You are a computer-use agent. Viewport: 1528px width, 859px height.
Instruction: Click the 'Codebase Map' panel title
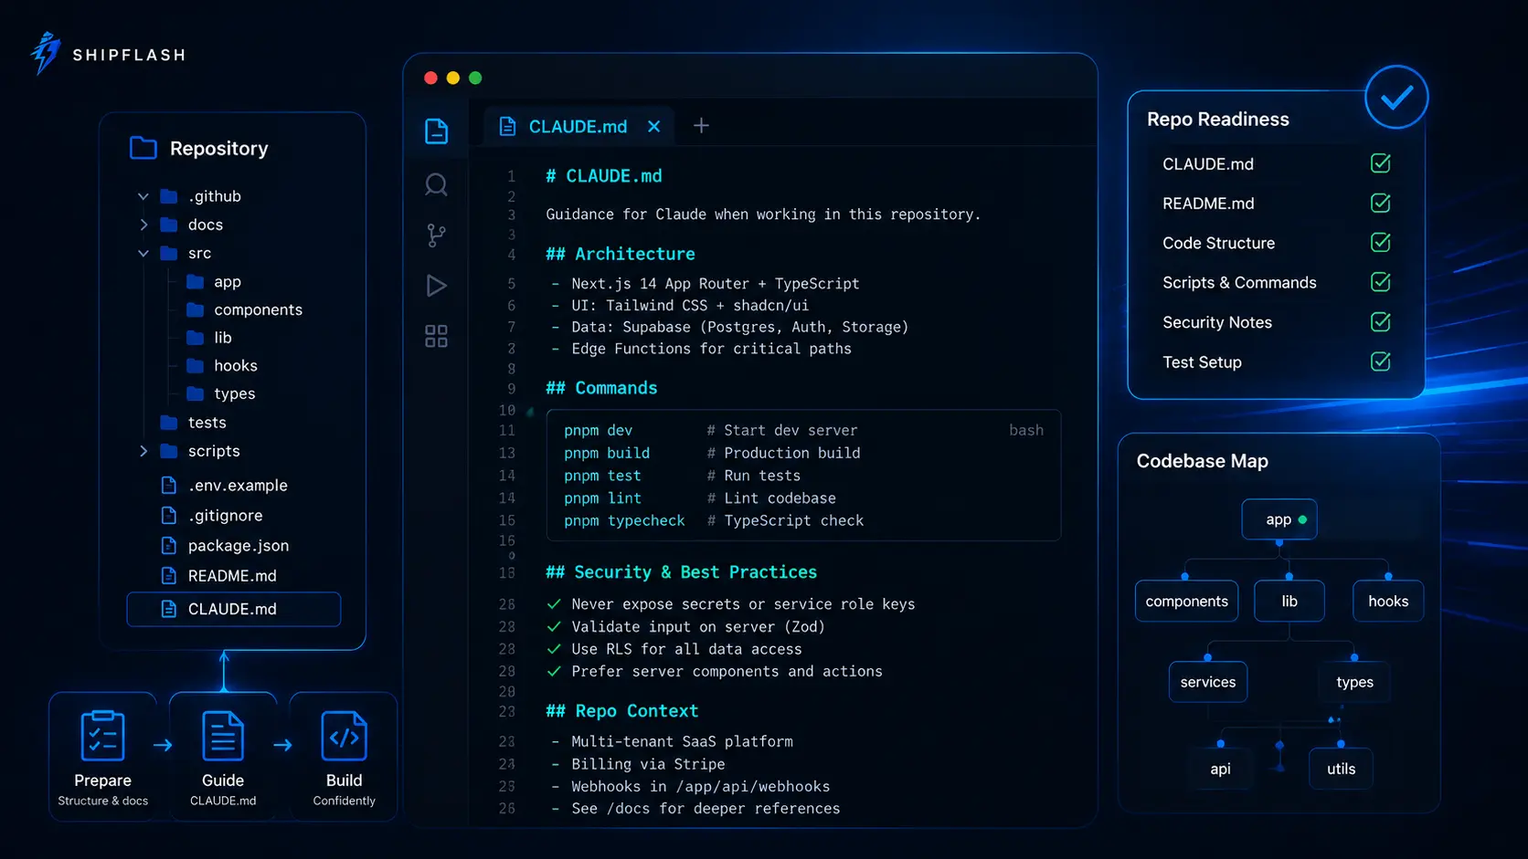point(1202,461)
